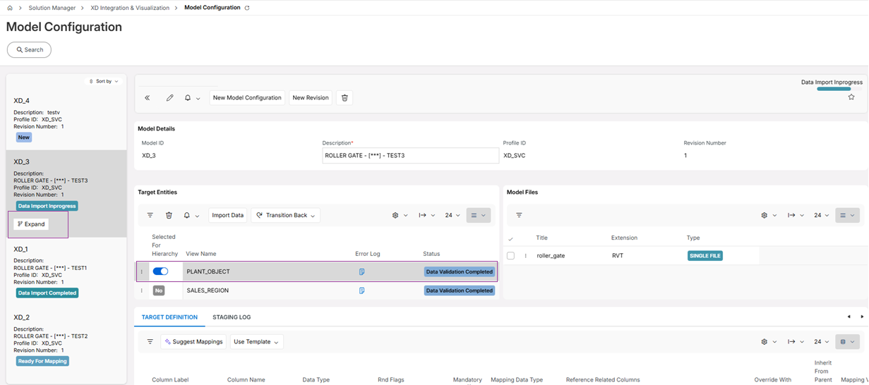The height and width of the screenshot is (385, 869).
Task: Select the TARGET DEFINITION tab
Action: click(169, 317)
